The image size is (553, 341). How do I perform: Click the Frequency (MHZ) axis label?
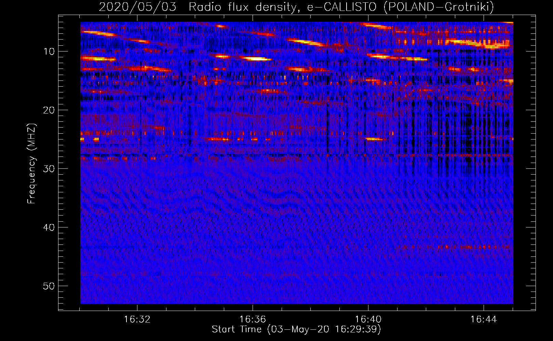click(x=31, y=164)
